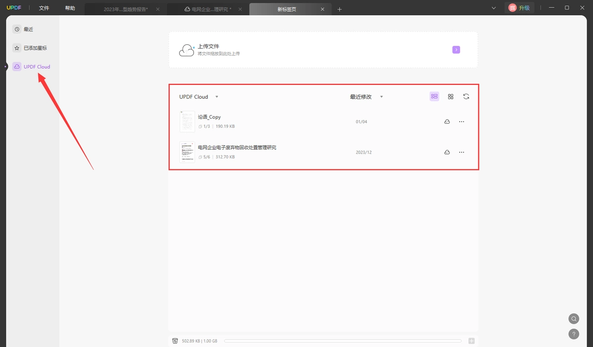
Task: Switch to the 电网企业...理研究 tab
Action: [208, 9]
